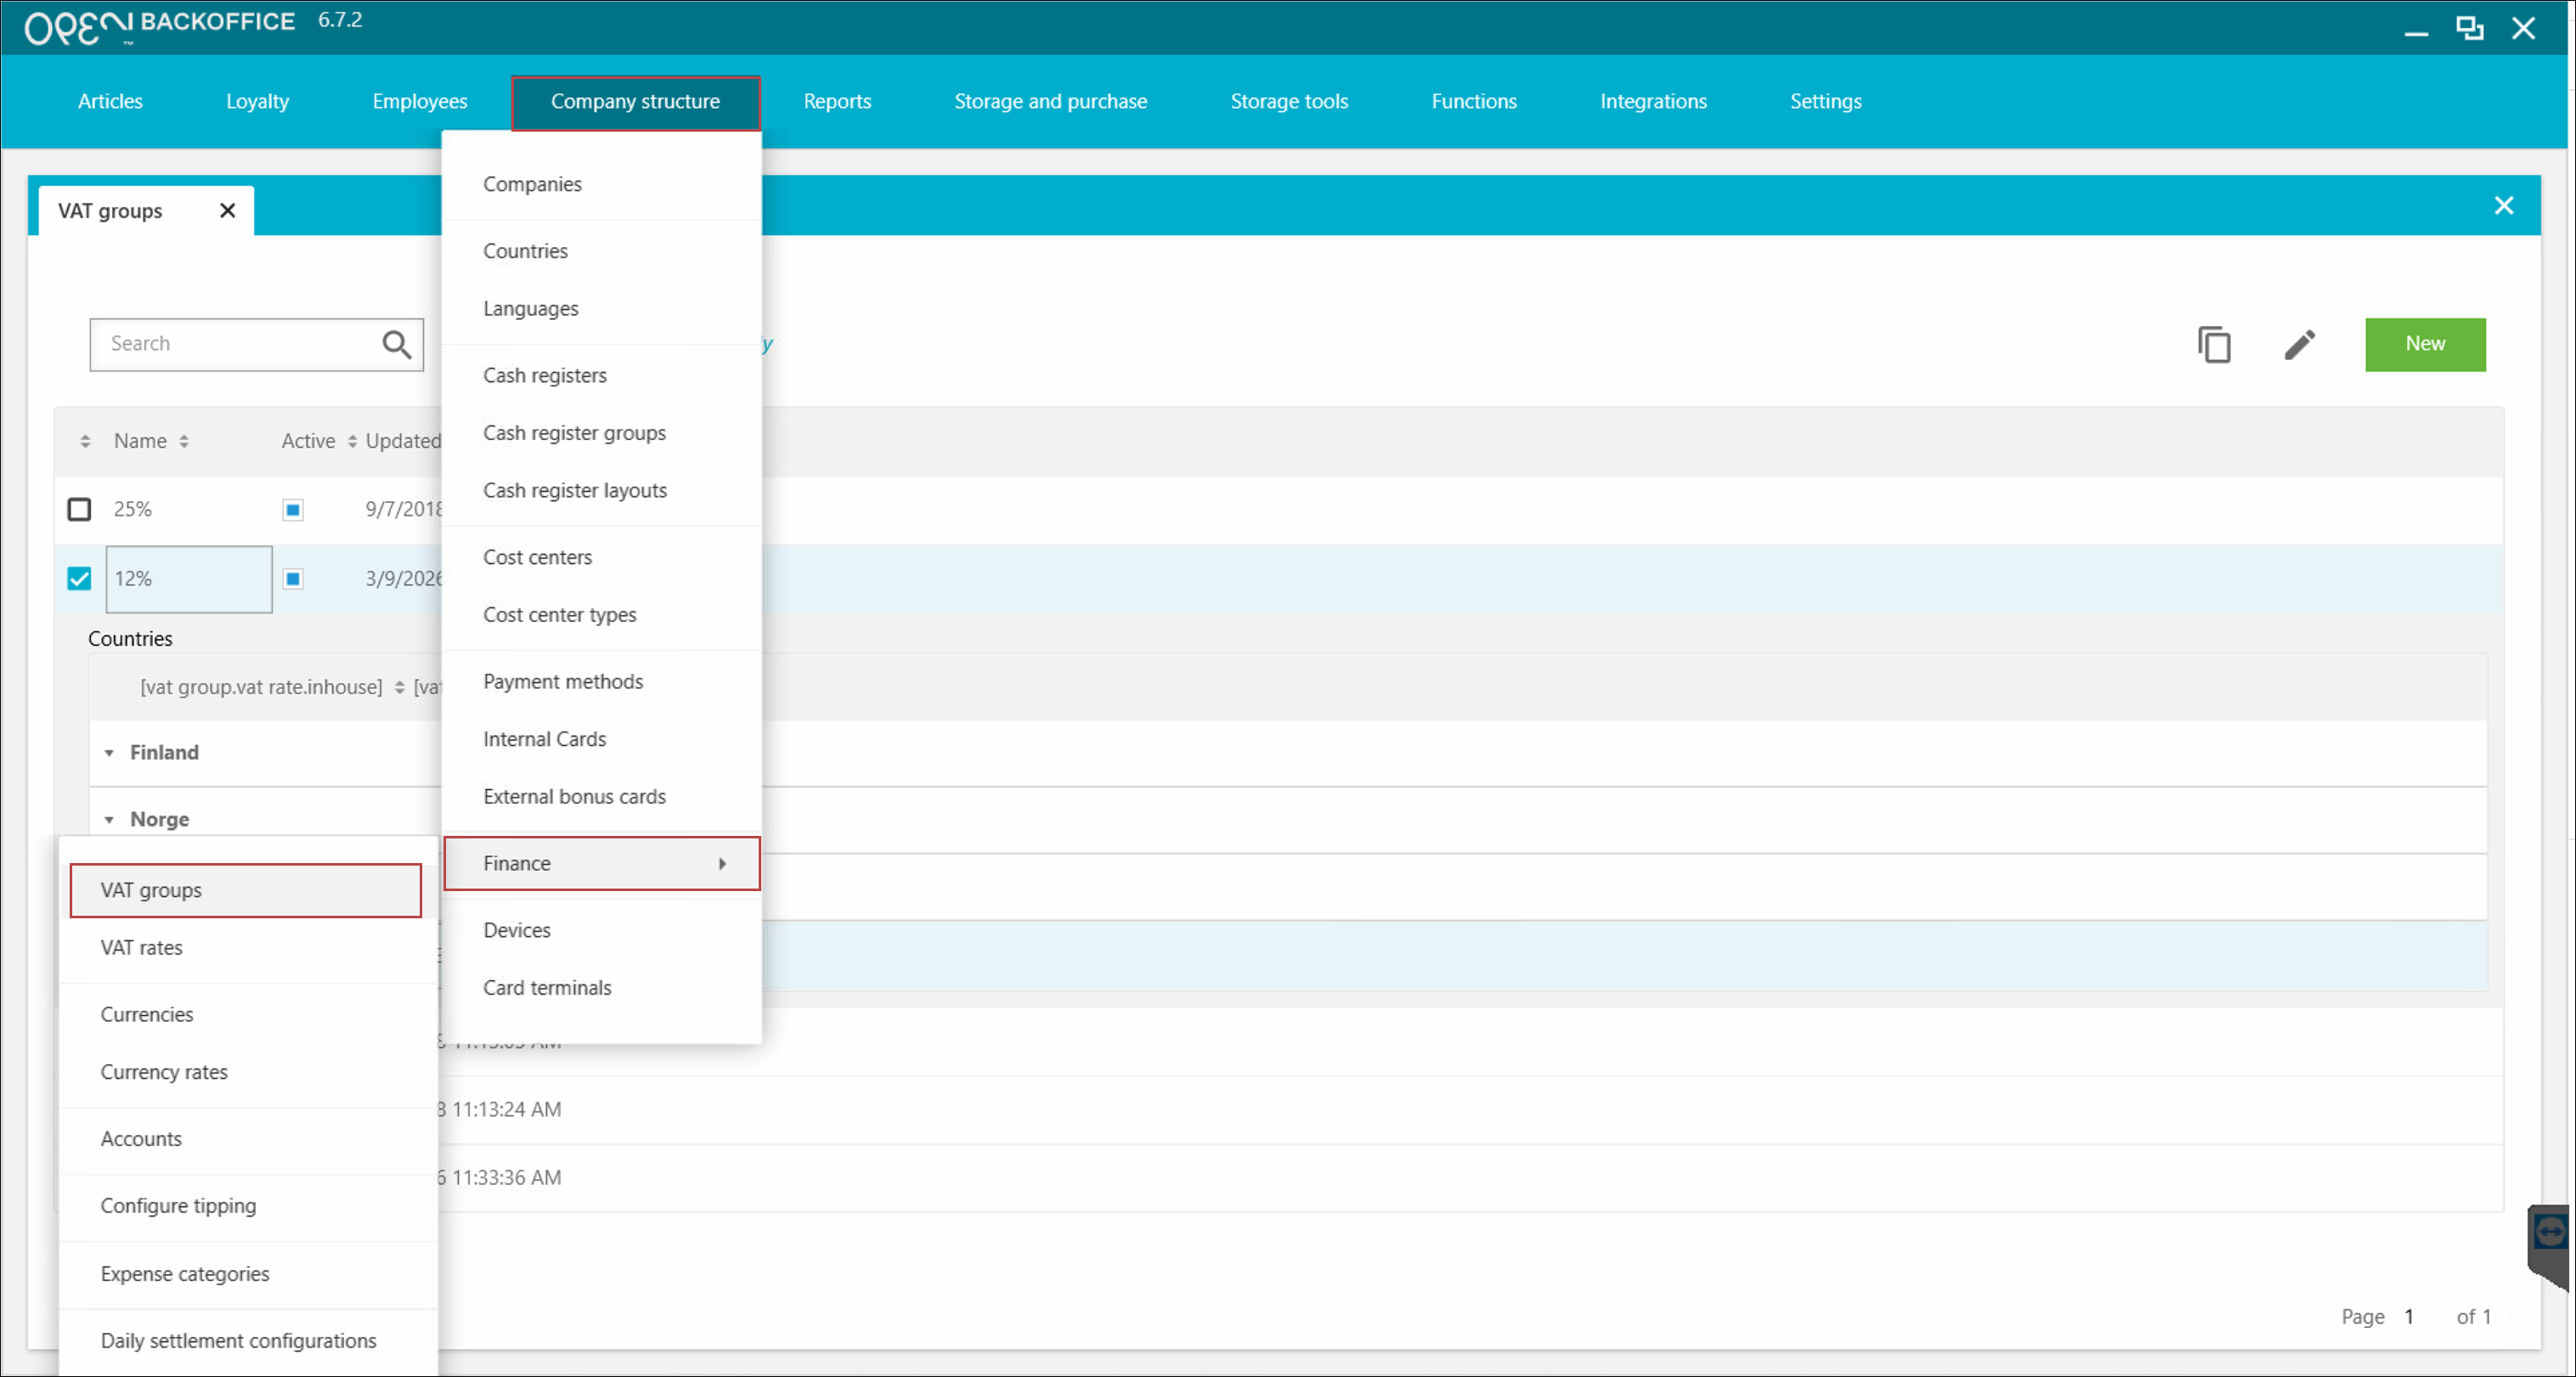Click the green New button

click(x=2424, y=345)
